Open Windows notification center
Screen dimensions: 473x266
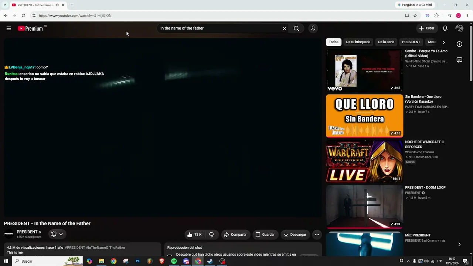[x=466, y=261]
